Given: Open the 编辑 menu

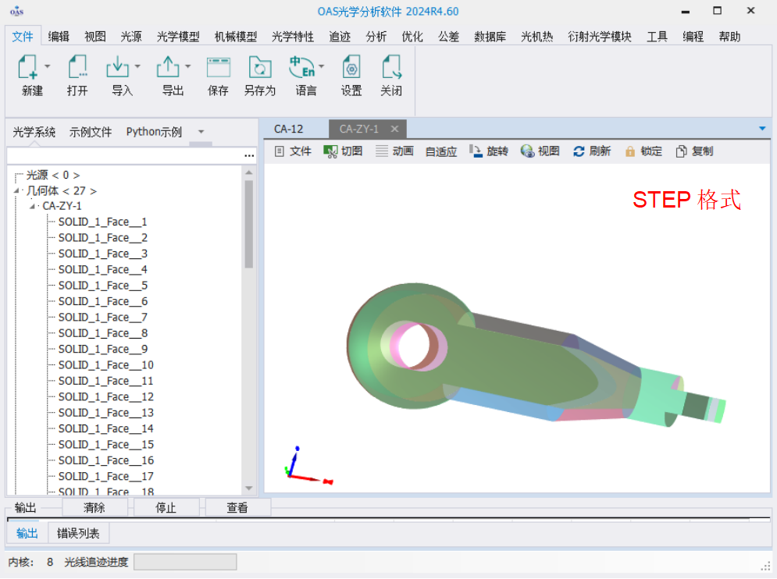Looking at the screenshot, I should tap(59, 37).
